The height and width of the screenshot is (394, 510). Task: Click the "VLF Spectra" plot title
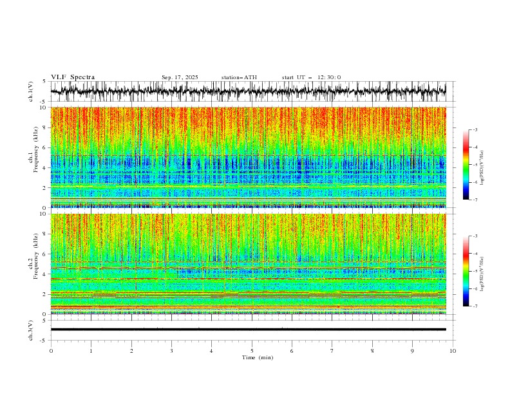[73, 77]
